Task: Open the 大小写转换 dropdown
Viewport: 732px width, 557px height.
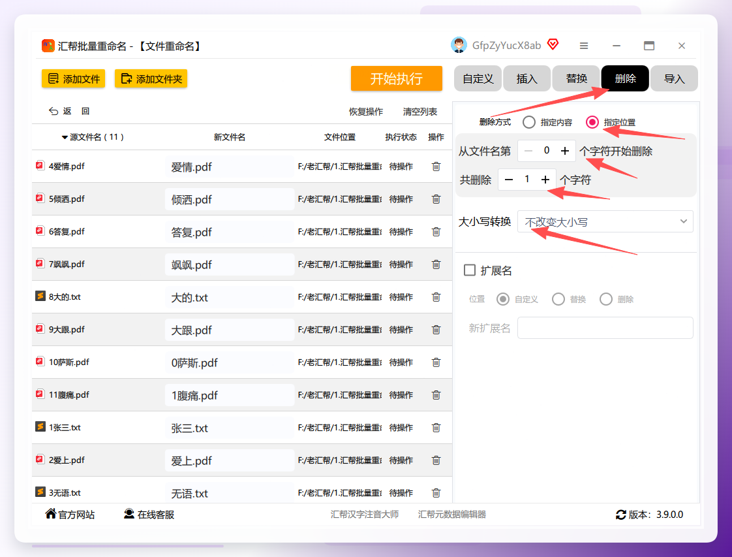Action: 605,221
